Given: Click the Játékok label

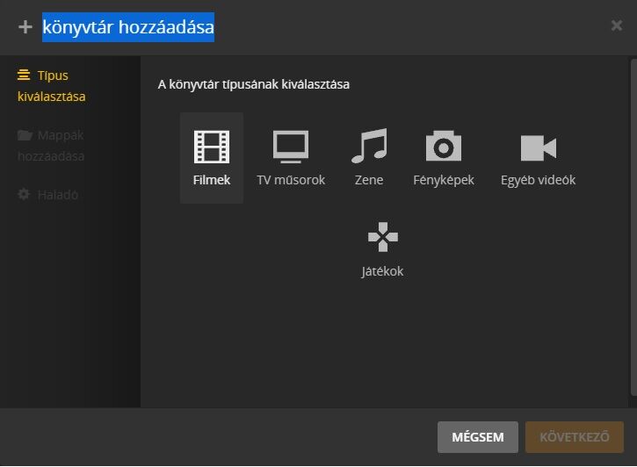Looking at the screenshot, I should (382, 271).
